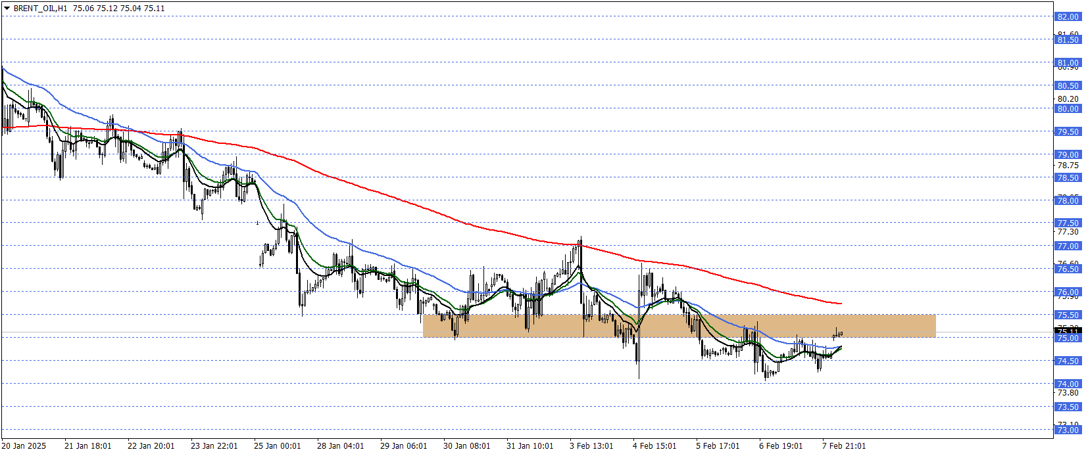The height and width of the screenshot is (454, 1086).
Task: Click the 74.00 price level label
Action: [x=1068, y=384]
